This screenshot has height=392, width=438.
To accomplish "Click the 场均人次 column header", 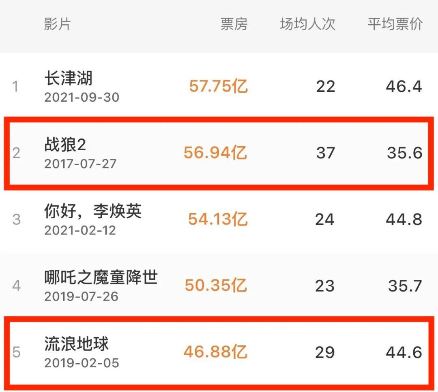I will tap(307, 24).
